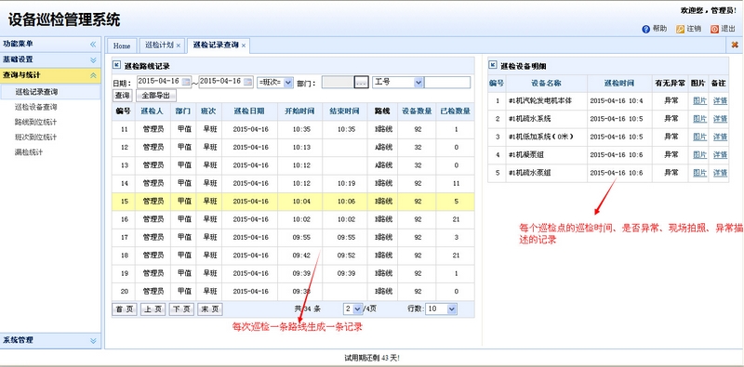Click the Help icon in header
The height and width of the screenshot is (367, 744).
645,29
